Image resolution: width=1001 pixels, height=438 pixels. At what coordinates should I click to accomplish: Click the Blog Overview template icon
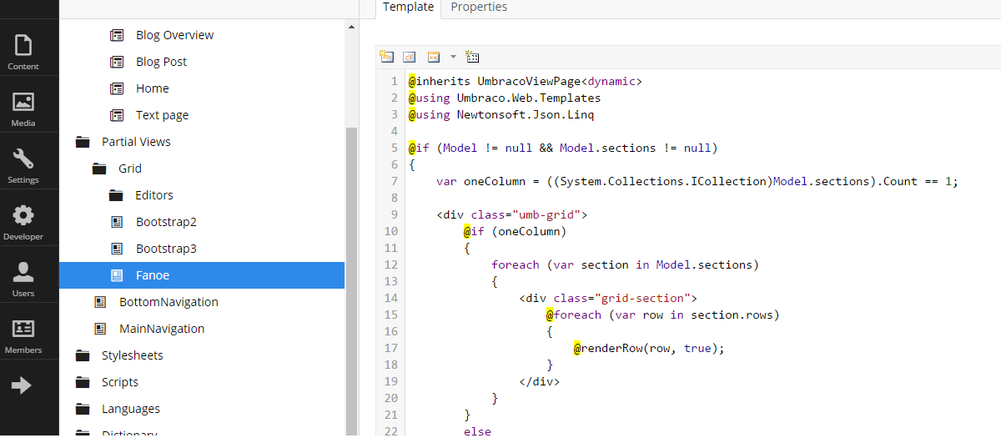117,35
